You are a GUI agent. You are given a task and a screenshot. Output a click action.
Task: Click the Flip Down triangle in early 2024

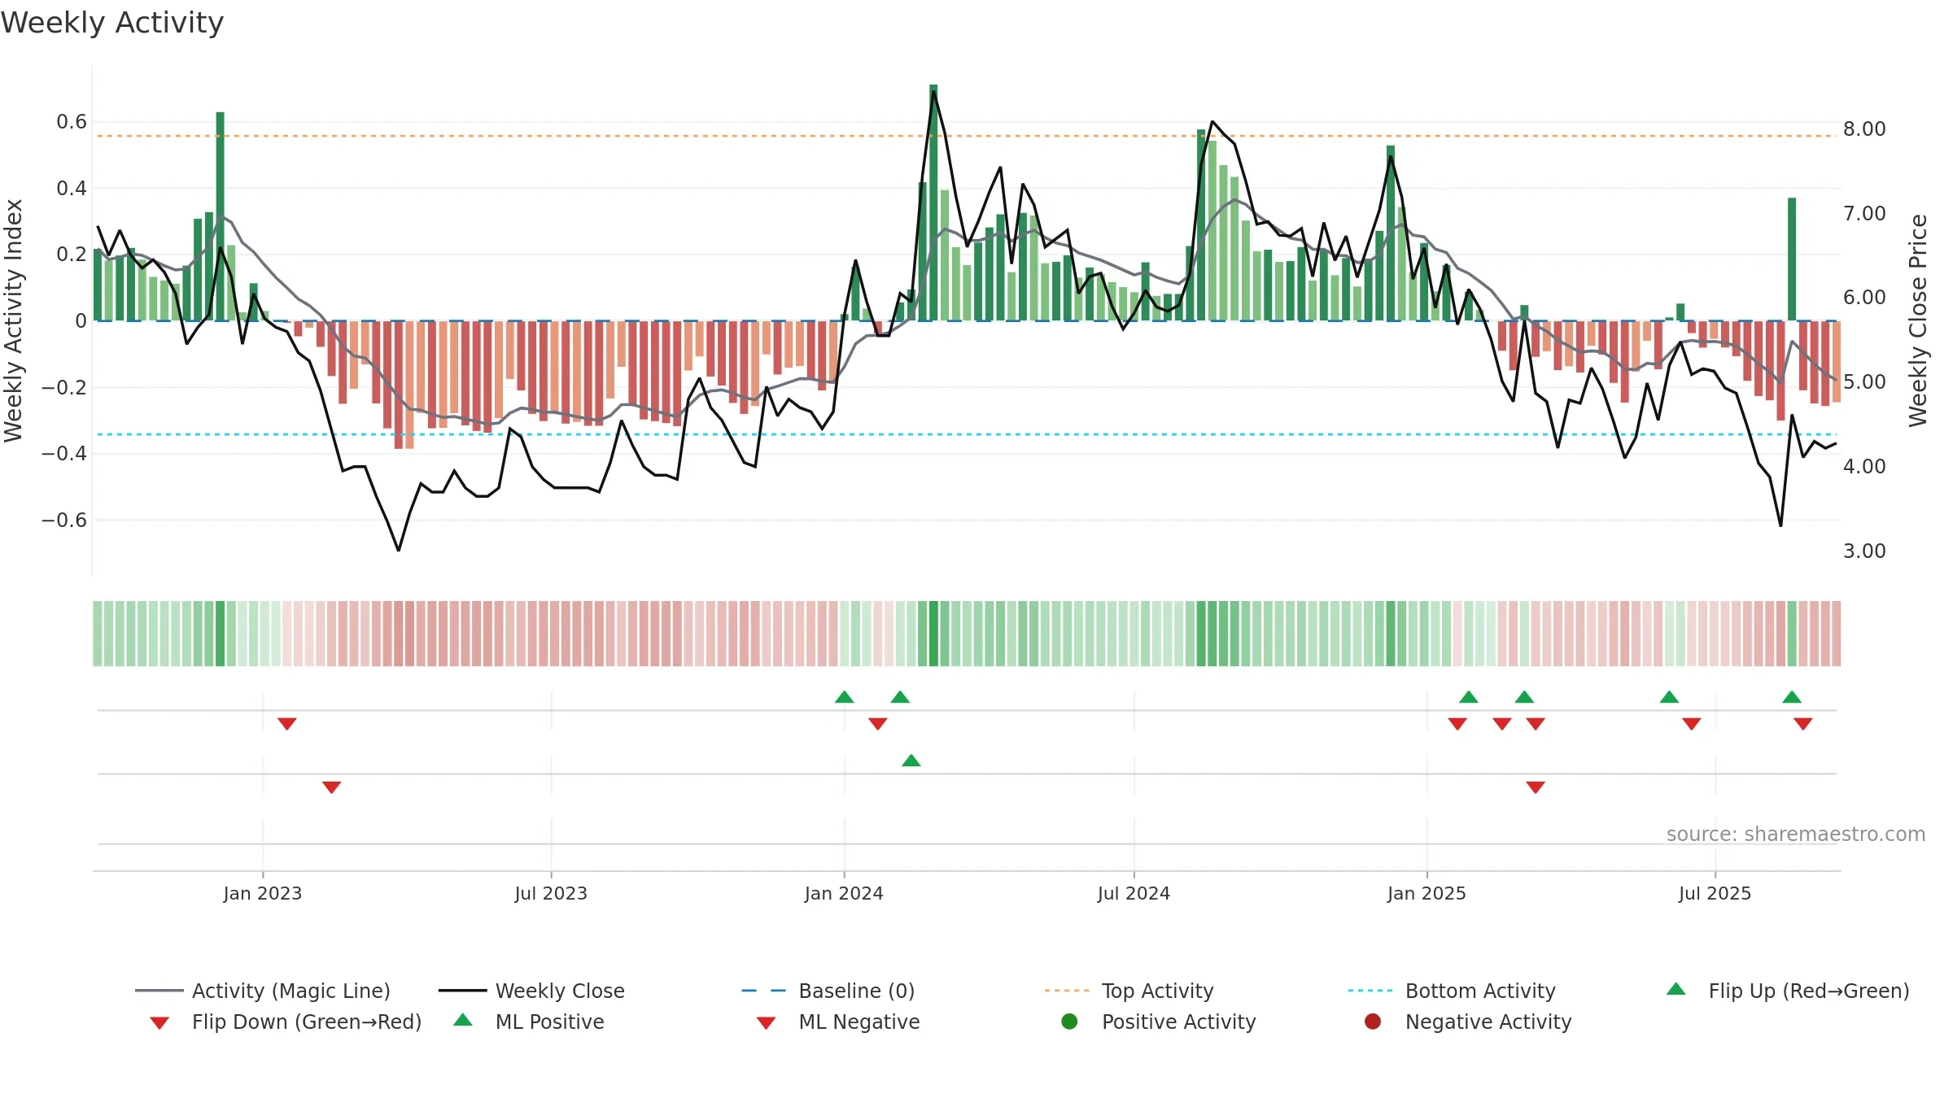[x=877, y=723]
